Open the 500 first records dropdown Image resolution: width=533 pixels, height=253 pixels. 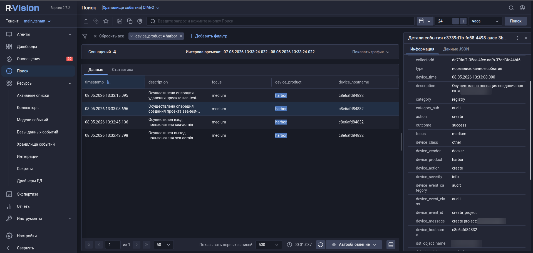click(x=269, y=245)
